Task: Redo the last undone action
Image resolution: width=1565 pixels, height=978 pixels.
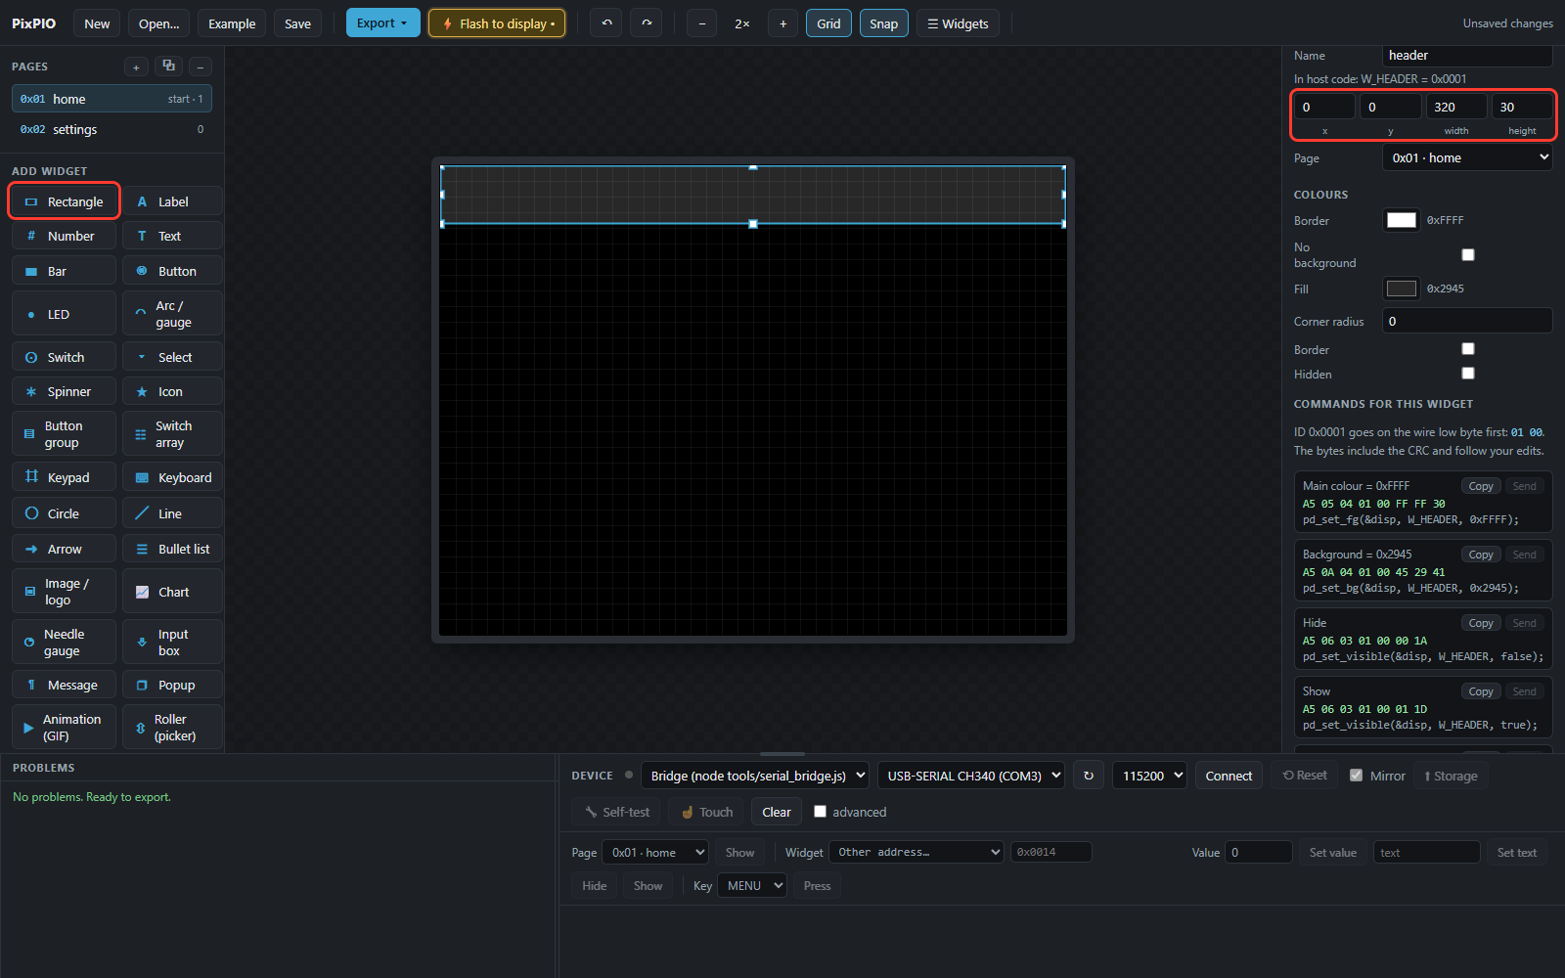Action: point(647,23)
